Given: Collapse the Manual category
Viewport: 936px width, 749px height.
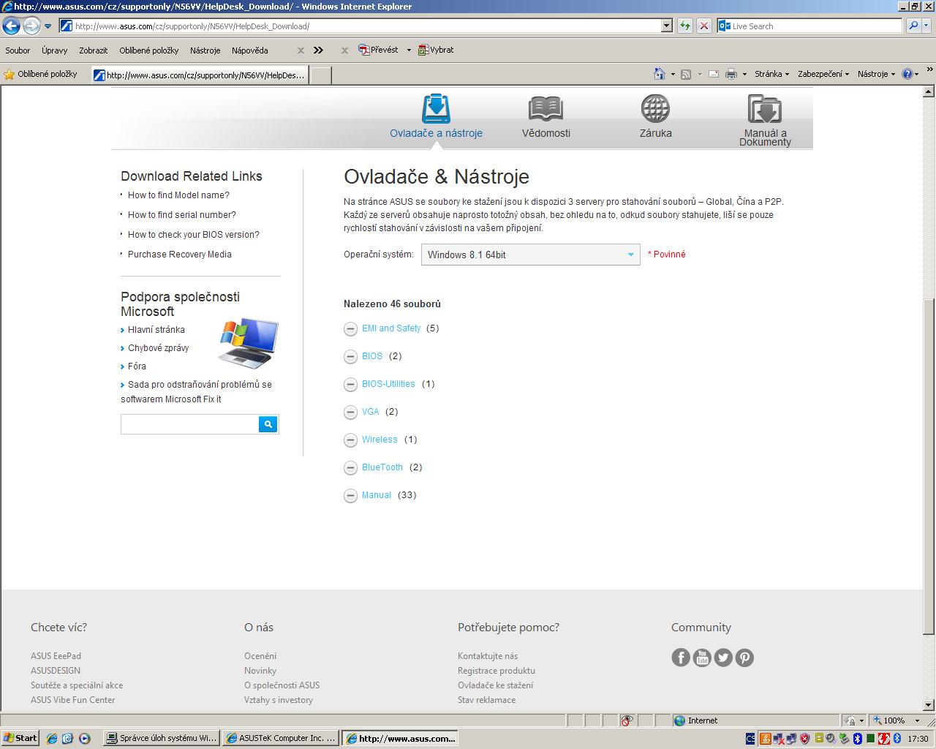Looking at the screenshot, I should [x=350, y=495].
